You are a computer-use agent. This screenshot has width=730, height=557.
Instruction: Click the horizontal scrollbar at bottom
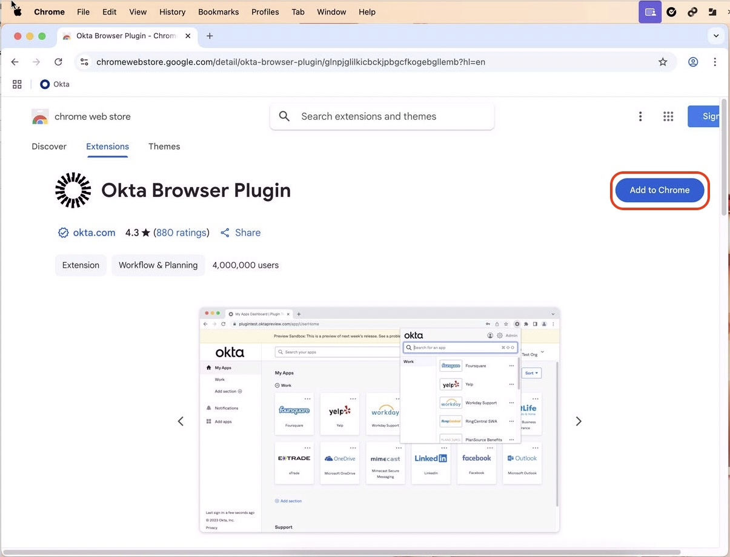(x=342, y=553)
